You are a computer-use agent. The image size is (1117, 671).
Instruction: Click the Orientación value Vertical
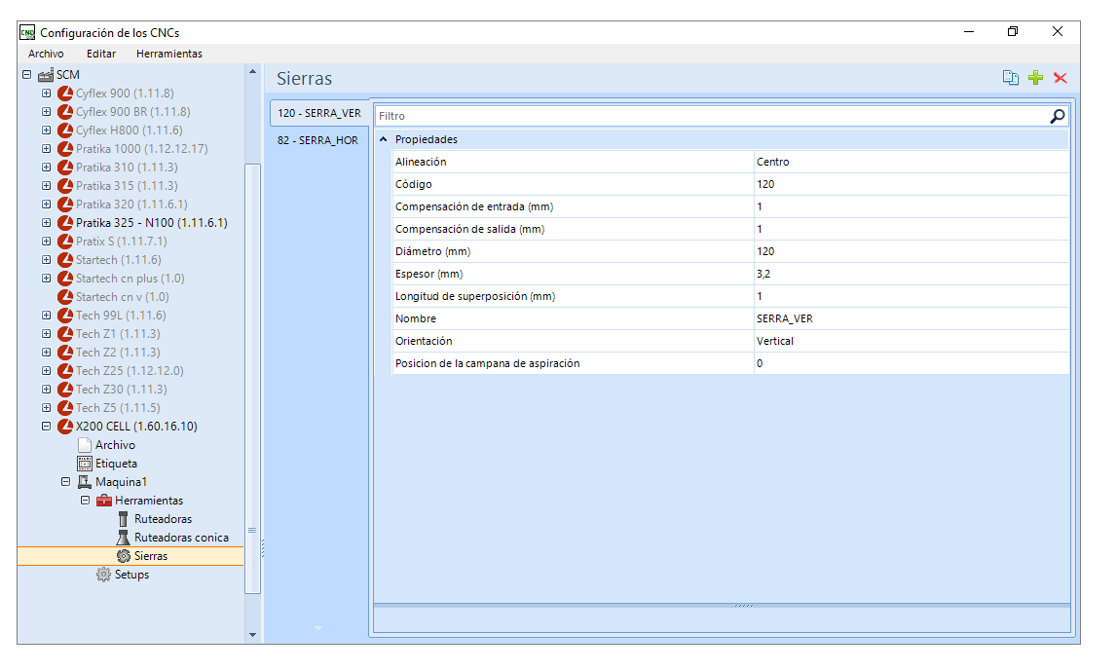coord(912,341)
